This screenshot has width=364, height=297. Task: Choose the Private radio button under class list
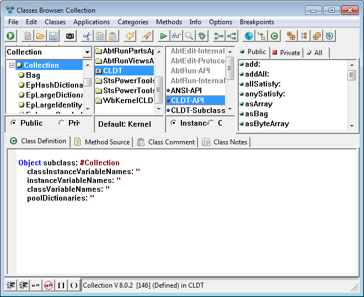point(61,123)
